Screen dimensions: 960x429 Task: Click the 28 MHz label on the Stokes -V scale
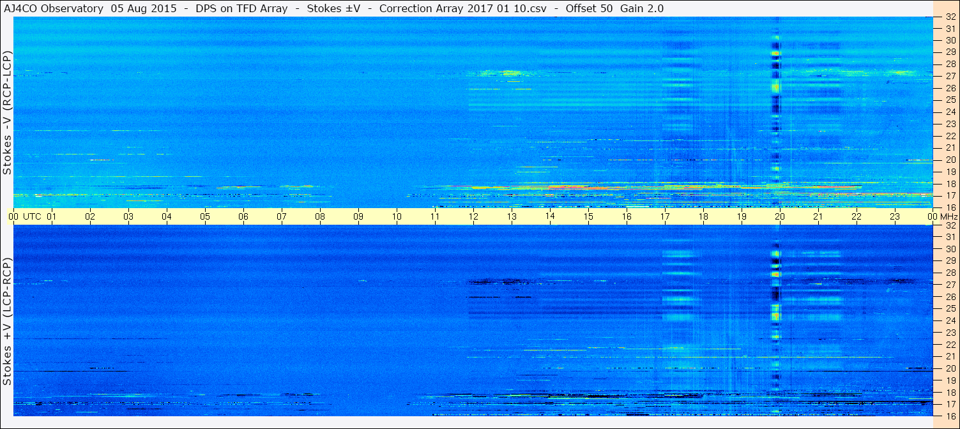point(950,64)
